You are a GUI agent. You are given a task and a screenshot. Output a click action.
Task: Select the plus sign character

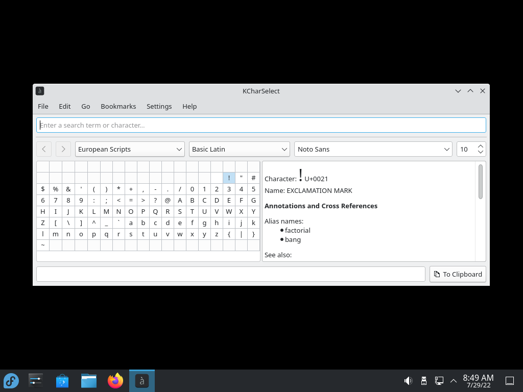[x=131, y=189]
